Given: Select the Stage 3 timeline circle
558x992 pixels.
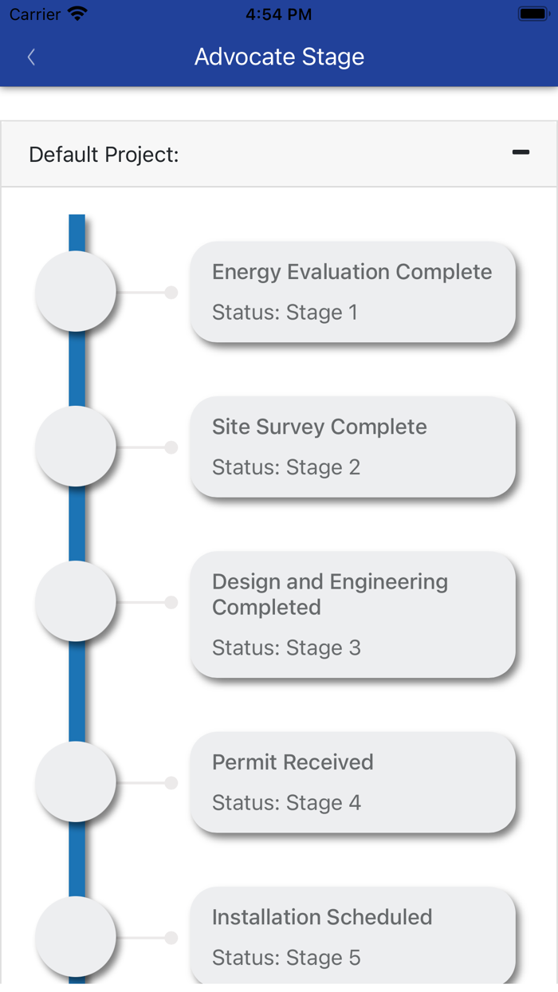Looking at the screenshot, I should (x=76, y=601).
